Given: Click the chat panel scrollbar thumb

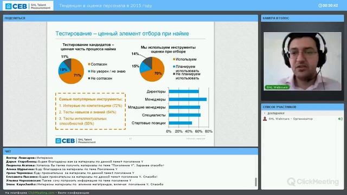Looking at the screenshot, I should (x=256, y=182).
